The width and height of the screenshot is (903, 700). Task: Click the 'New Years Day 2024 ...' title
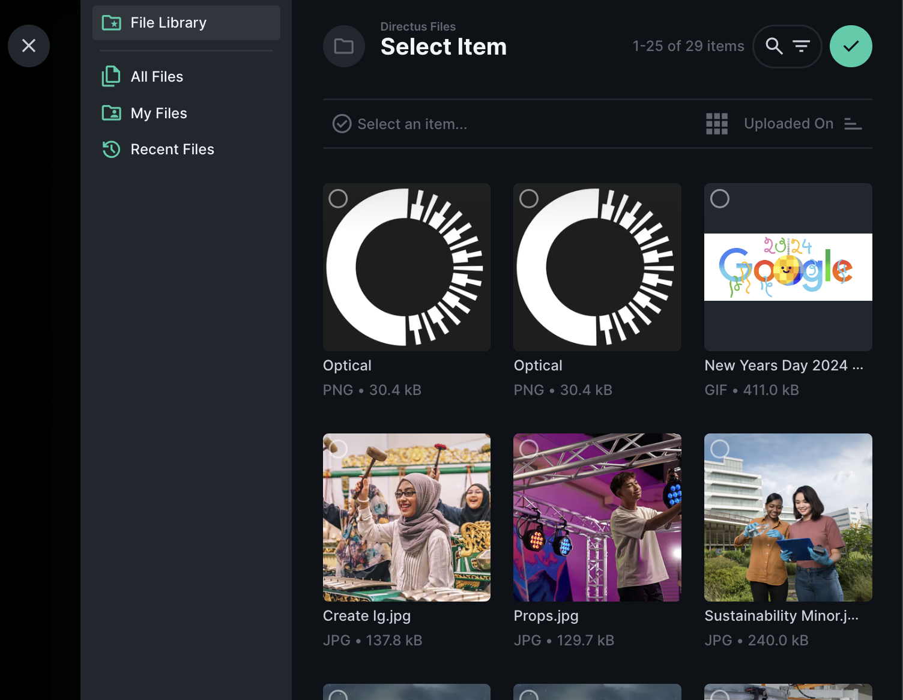[784, 366]
